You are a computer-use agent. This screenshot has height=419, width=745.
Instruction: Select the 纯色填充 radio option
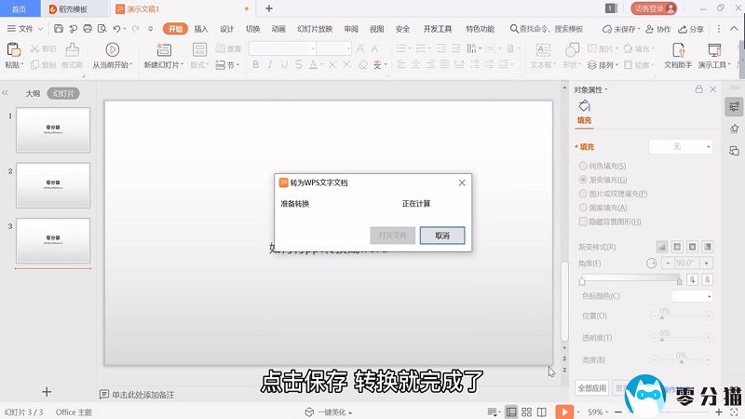[x=583, y=165]
